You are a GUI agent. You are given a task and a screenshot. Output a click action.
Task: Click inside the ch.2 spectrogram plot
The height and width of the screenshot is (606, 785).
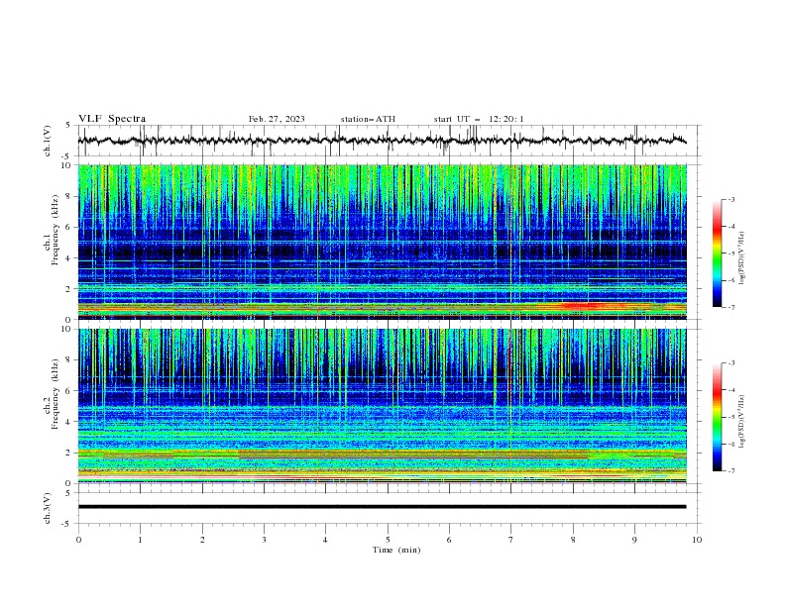point(383,406)
